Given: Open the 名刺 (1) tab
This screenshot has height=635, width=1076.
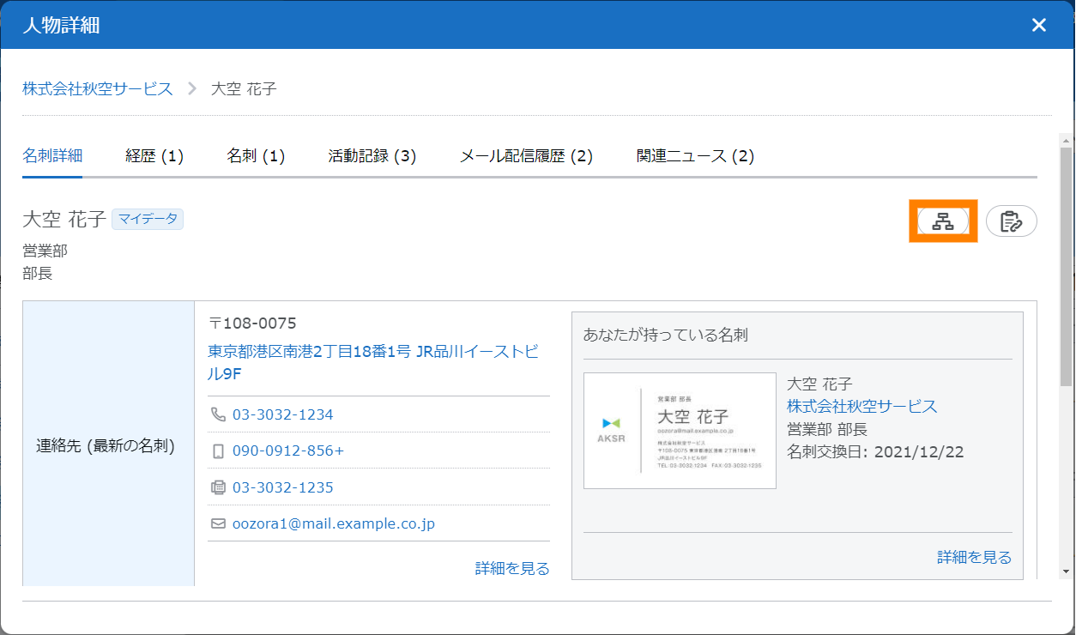Looking at the screenshot, I should [x=256, y=156].
